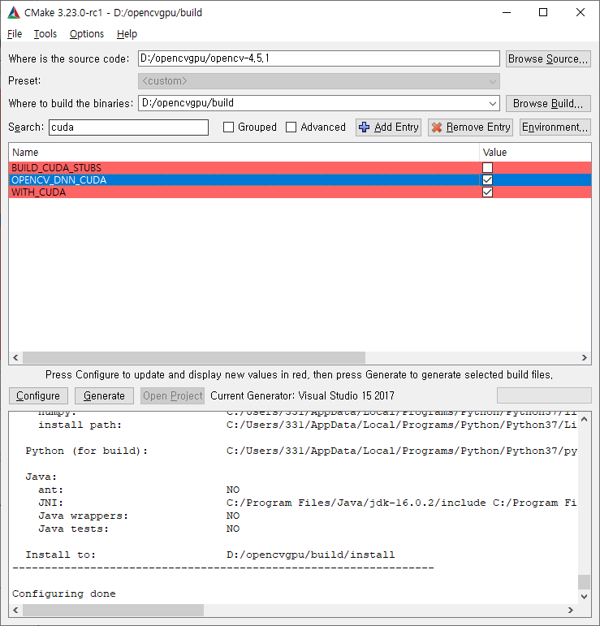The height and width of the screenshot is (626, 600).
Task: Click 'Python (for build):' line in log
Action: (x=87, y=451)
